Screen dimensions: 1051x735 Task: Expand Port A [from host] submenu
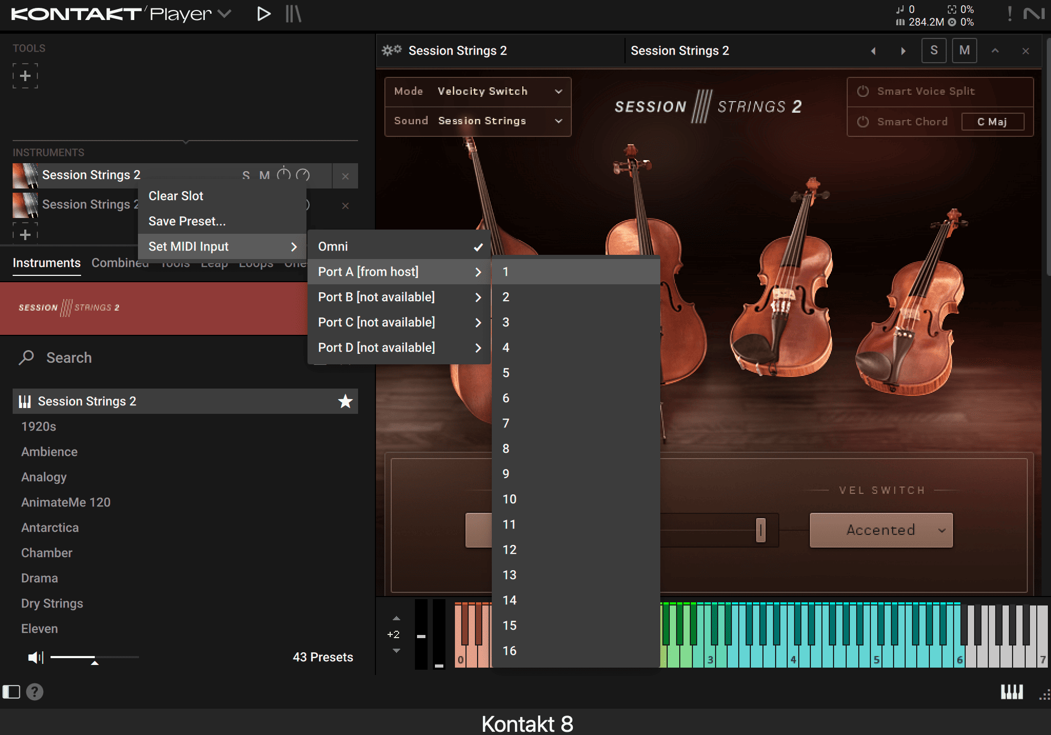(x=399, y=272)
